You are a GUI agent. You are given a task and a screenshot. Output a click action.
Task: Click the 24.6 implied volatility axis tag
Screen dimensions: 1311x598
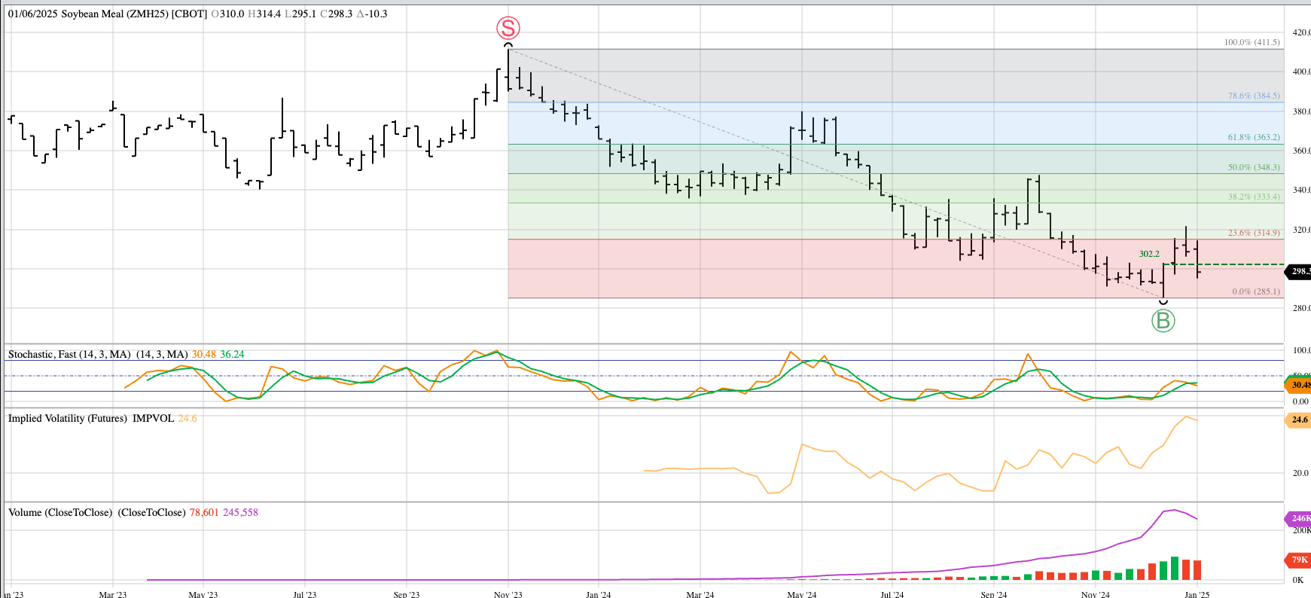tap(1298, 420)
